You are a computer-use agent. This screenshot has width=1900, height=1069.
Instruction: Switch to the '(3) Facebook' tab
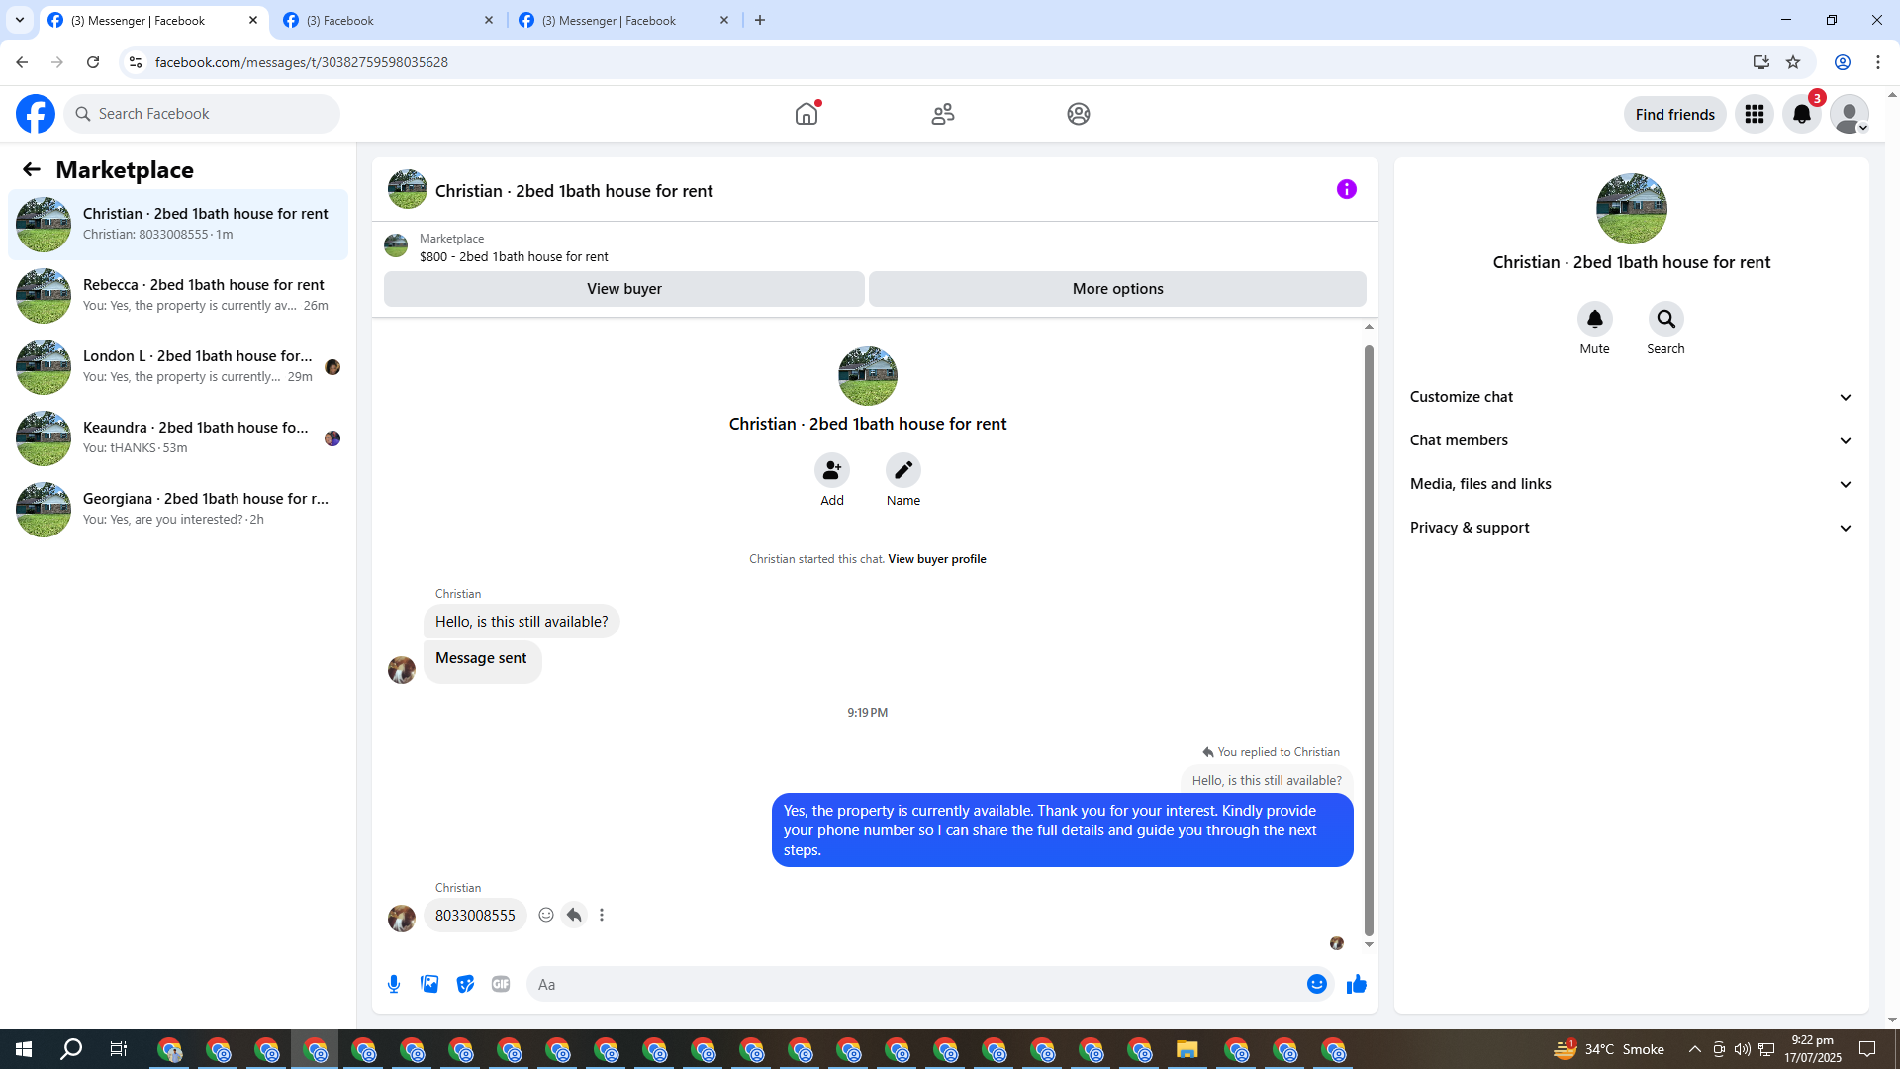388,20
